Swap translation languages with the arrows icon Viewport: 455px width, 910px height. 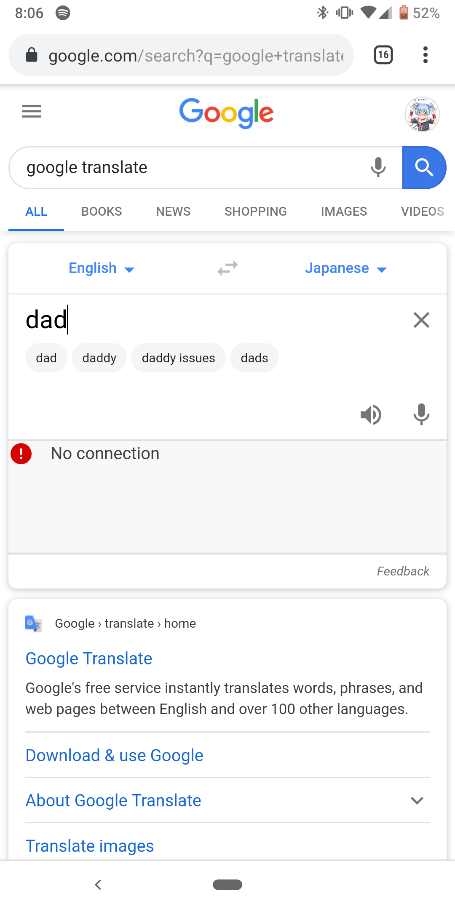click(227, 268)
